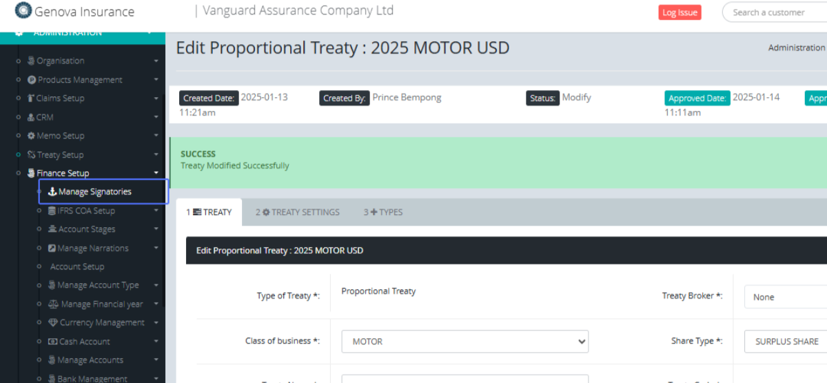Click the Log Issue button
The image size is (827, 383).
[680, 12]
